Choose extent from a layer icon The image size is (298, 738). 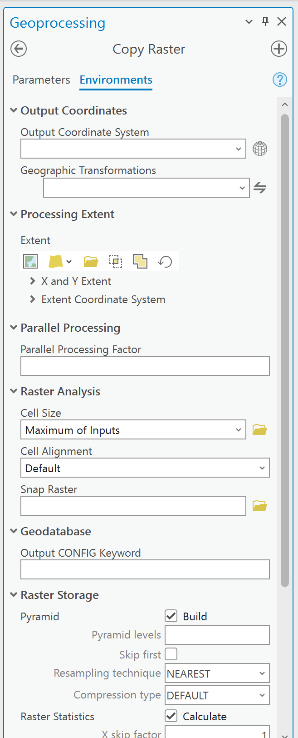(x=55, y=261)
